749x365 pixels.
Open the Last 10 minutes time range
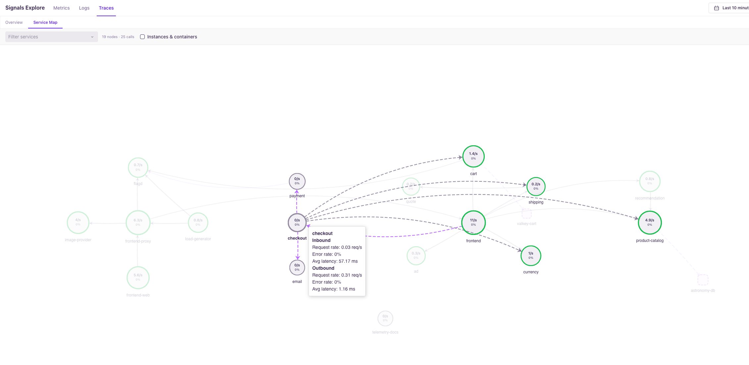[x=728, y=8]
